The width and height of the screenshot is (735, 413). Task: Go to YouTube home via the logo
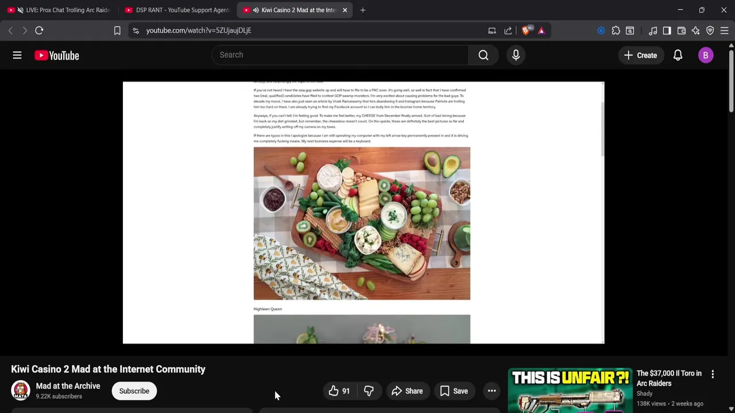(x=56, y=55)
